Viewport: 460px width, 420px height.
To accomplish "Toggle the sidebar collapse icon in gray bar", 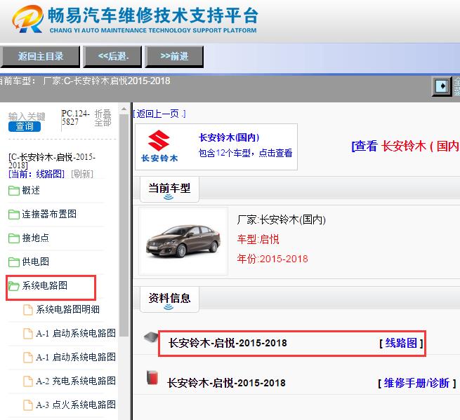I will (x=442, y=86).
